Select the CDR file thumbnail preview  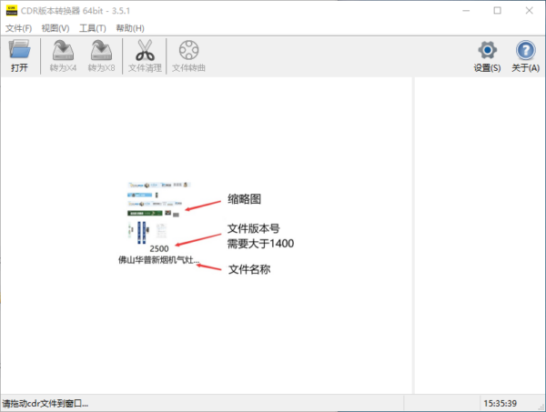tap(158, 212)
